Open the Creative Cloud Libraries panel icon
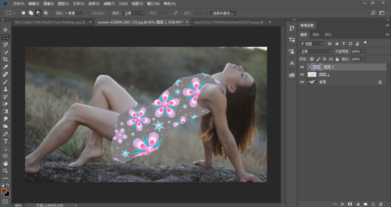The height and width of the screenshot is (207, 391). [292, 75]
